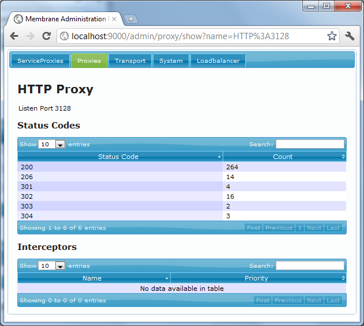Select the status code 206 cell

click(120, 177)
